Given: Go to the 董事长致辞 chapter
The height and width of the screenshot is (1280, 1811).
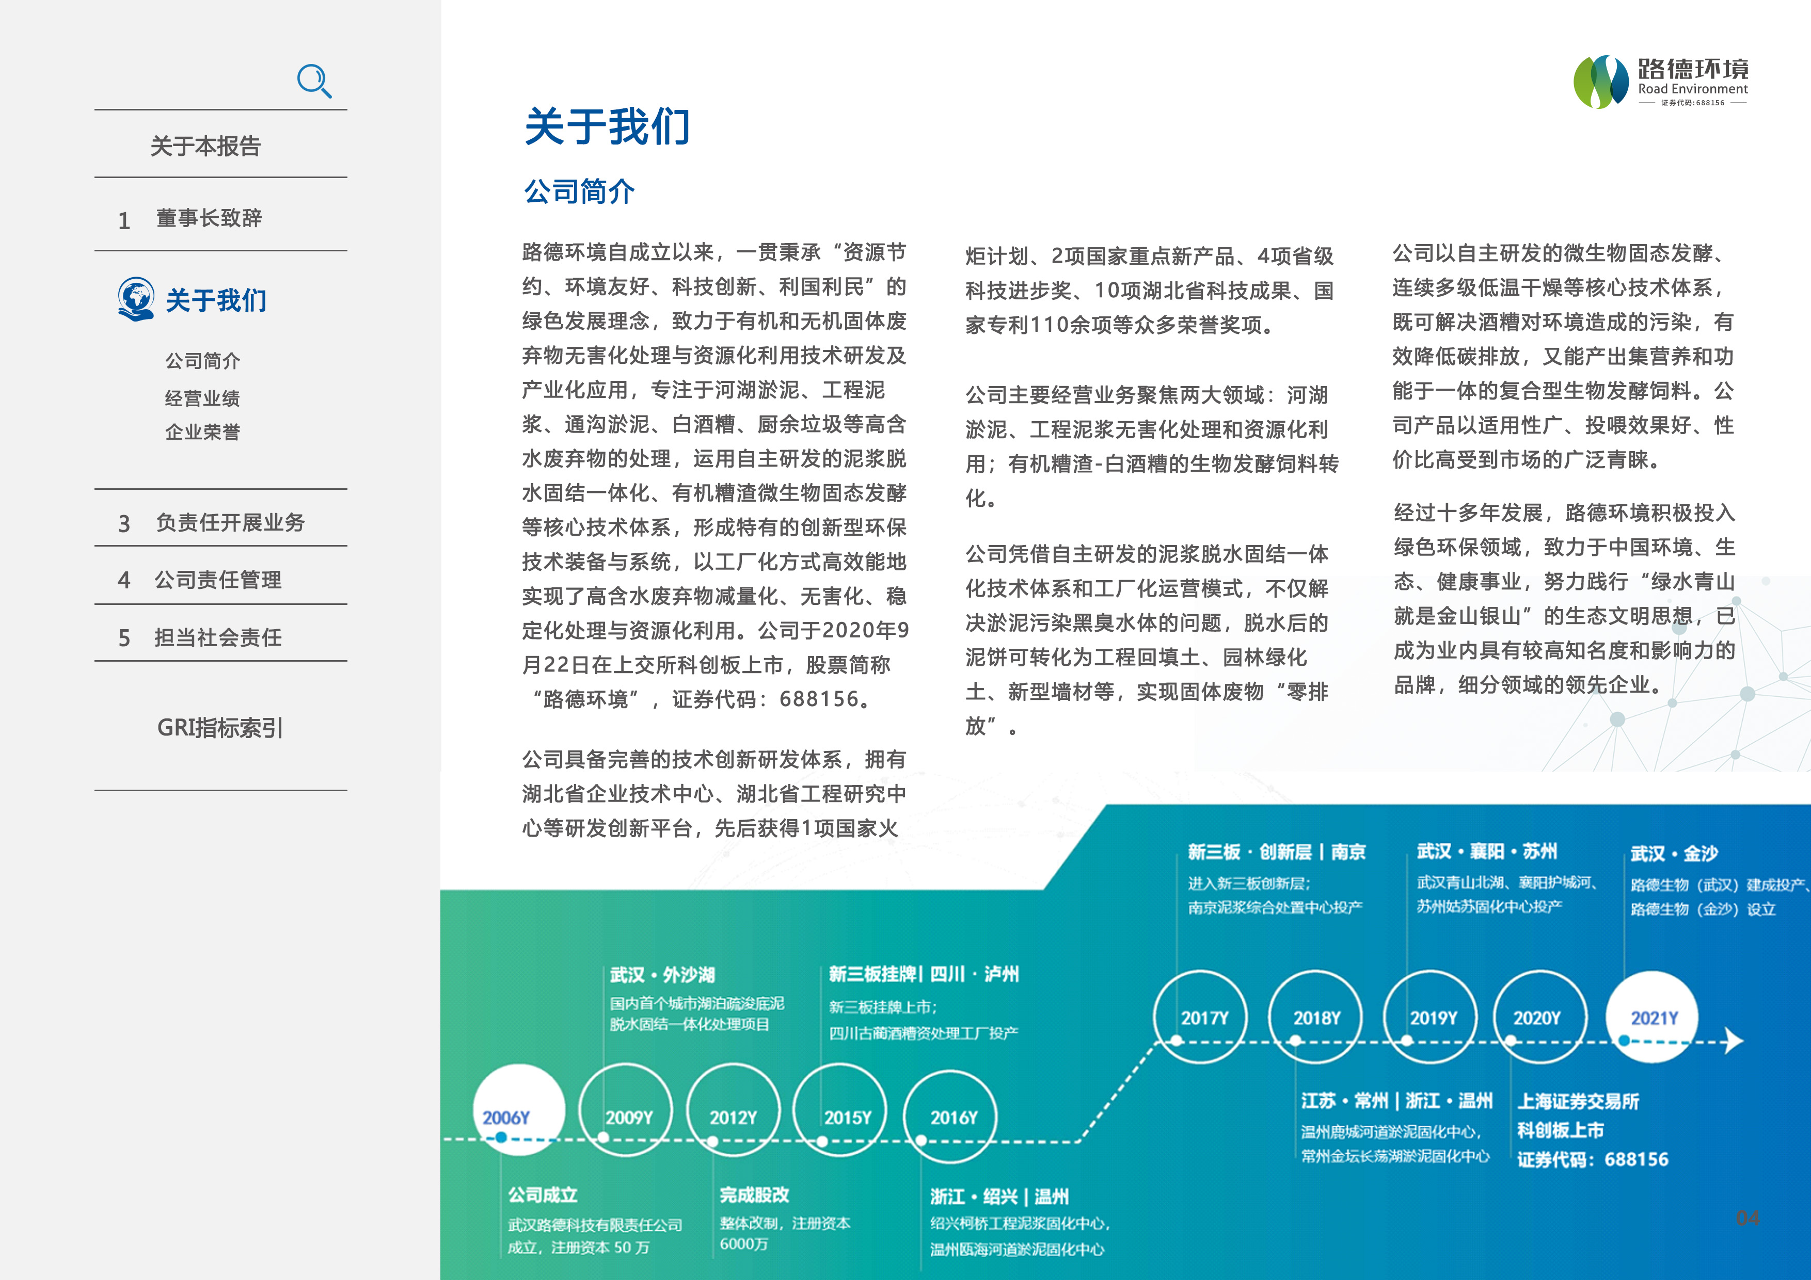Looking at the screenshot, I should click(208, 218).
